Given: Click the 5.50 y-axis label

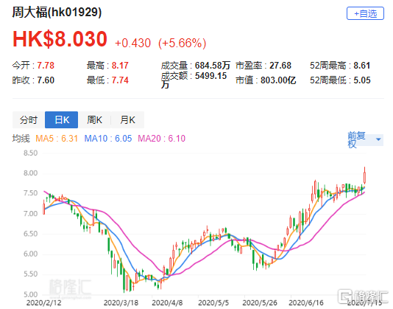Looking at the screenshot, I should tap(30, 274).
